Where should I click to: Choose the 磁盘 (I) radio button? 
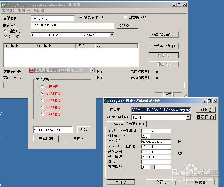tap(12, 31)
